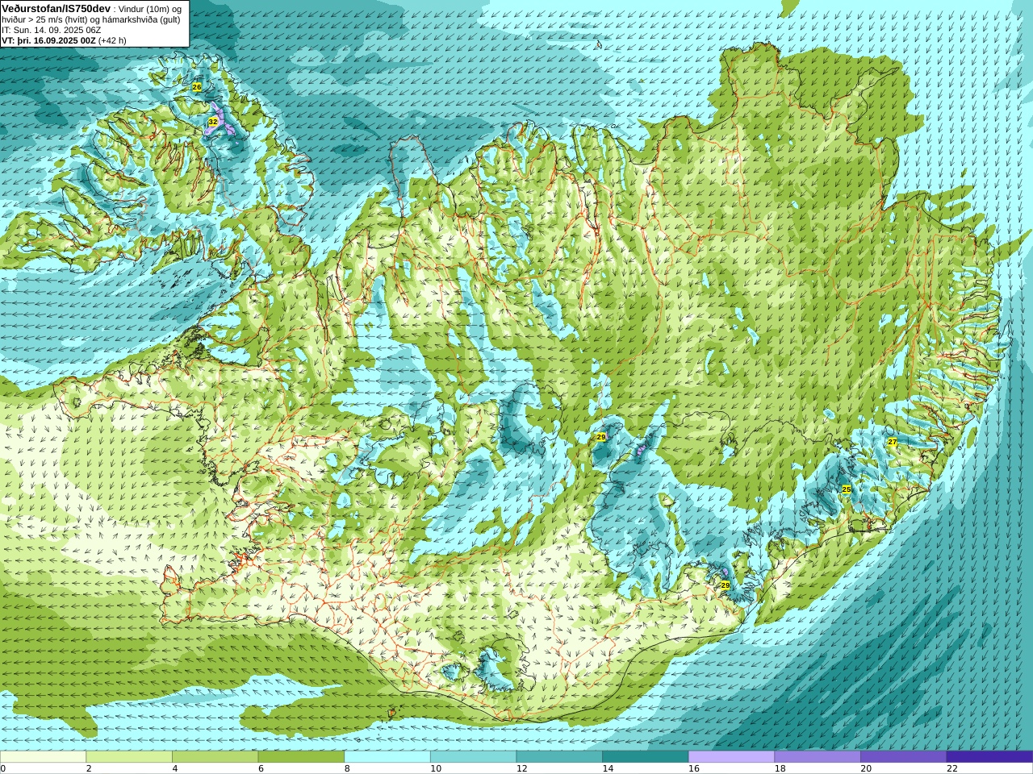The width and height of the screenshot is (1033, 774).
Task: Click the yellow gust label 32
Action: pyautogui.click(x=213, y=121)
